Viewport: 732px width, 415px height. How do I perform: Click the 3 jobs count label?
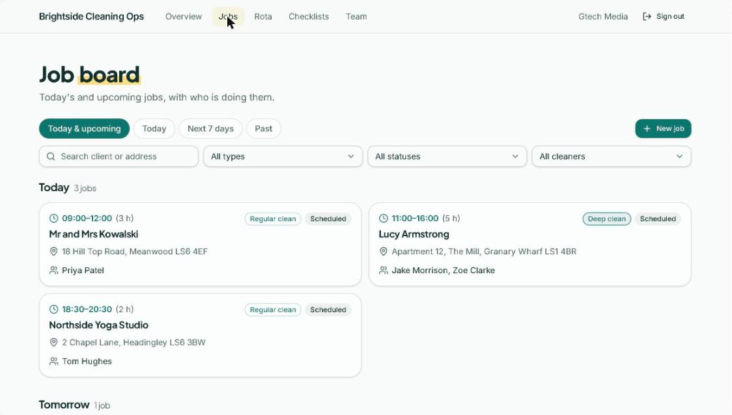click(85, 189)
